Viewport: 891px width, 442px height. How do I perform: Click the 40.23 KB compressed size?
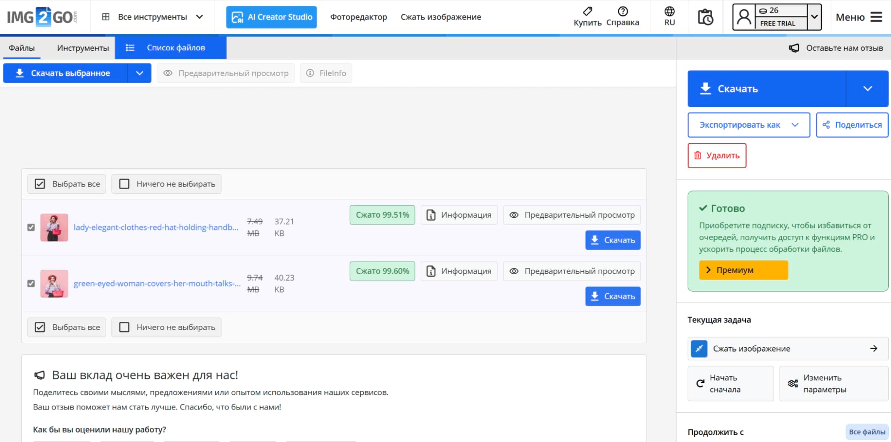click(x=284, y=284)
